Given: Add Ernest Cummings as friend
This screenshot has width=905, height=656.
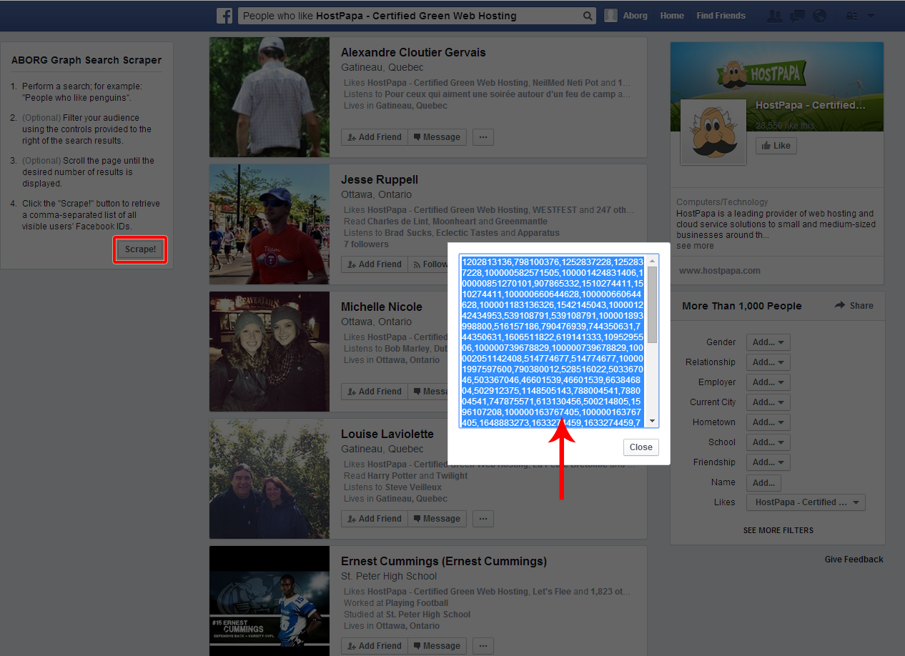Looking at the screenshot, I should pyautogui.click(x=374, y=646).
